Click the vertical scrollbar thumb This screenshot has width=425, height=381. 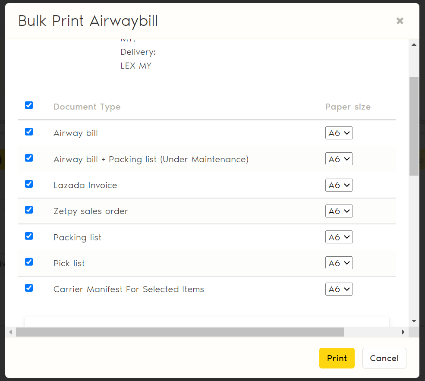414,126
